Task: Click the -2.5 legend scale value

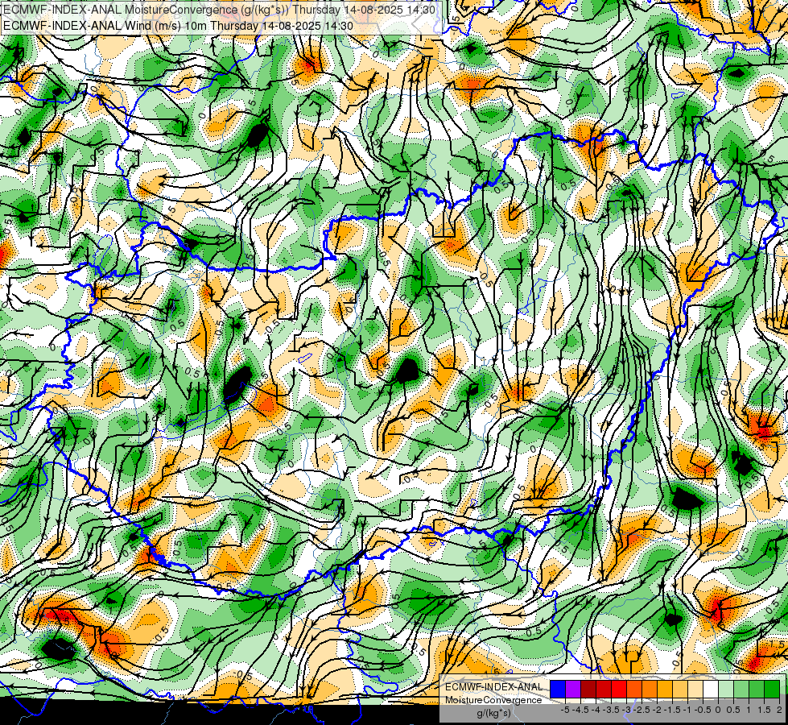Action: [642, 710]
